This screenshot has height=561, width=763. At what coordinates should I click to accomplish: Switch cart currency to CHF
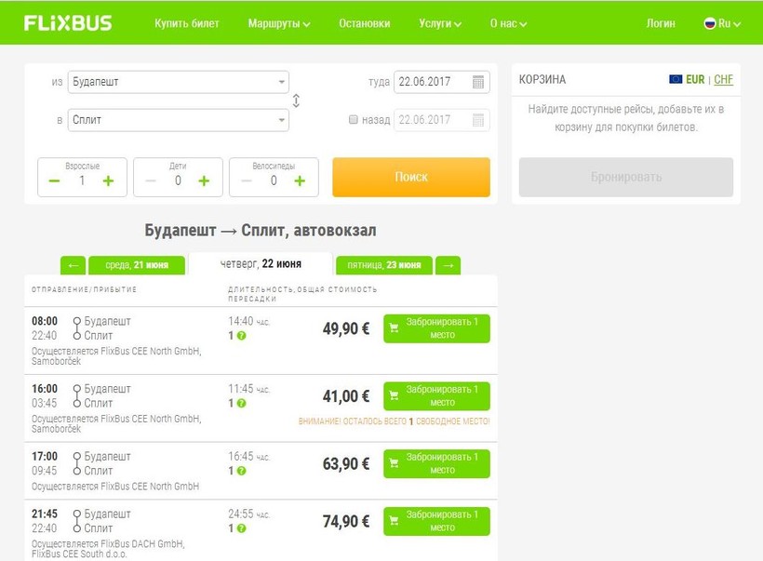[723, 79]
